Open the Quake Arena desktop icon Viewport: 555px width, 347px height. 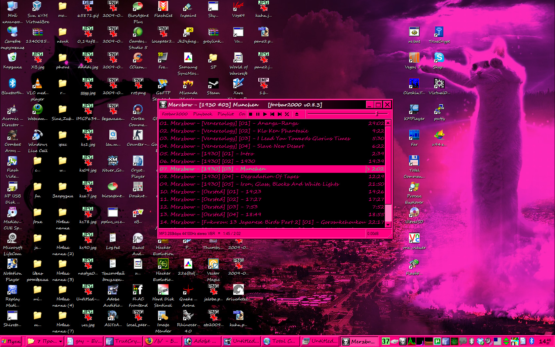(x=188, y=296)
